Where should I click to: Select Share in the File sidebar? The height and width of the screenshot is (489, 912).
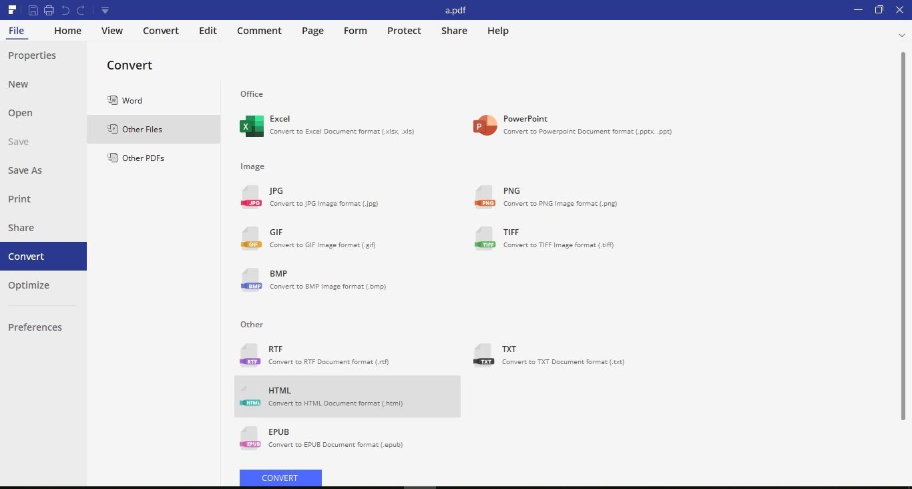point(43,228)
